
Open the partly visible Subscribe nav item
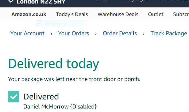point(181,14)
